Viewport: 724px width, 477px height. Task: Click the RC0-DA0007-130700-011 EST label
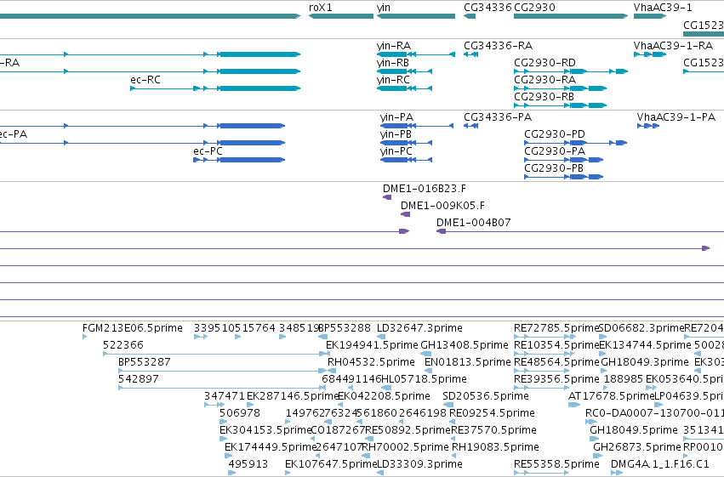[655, 413]
